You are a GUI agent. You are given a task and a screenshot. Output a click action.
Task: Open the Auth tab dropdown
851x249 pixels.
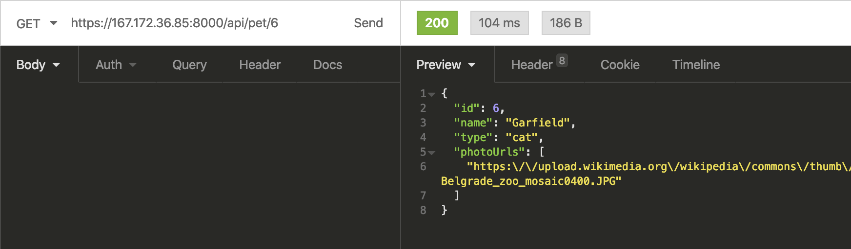coord(116,65)
